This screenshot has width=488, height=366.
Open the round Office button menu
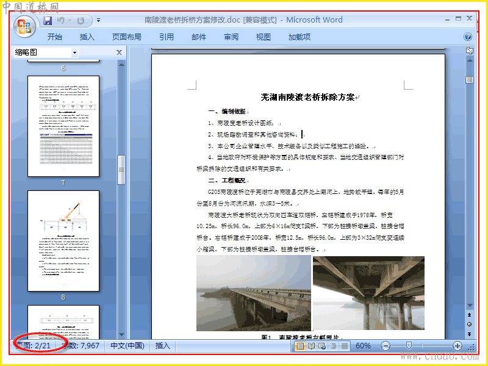[24, 26]
